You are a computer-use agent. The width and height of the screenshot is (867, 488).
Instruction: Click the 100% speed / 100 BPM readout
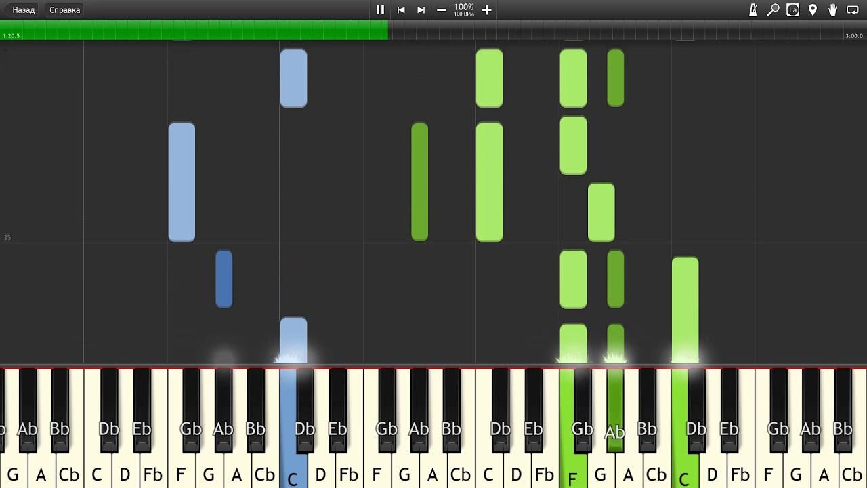click(464, 9)
